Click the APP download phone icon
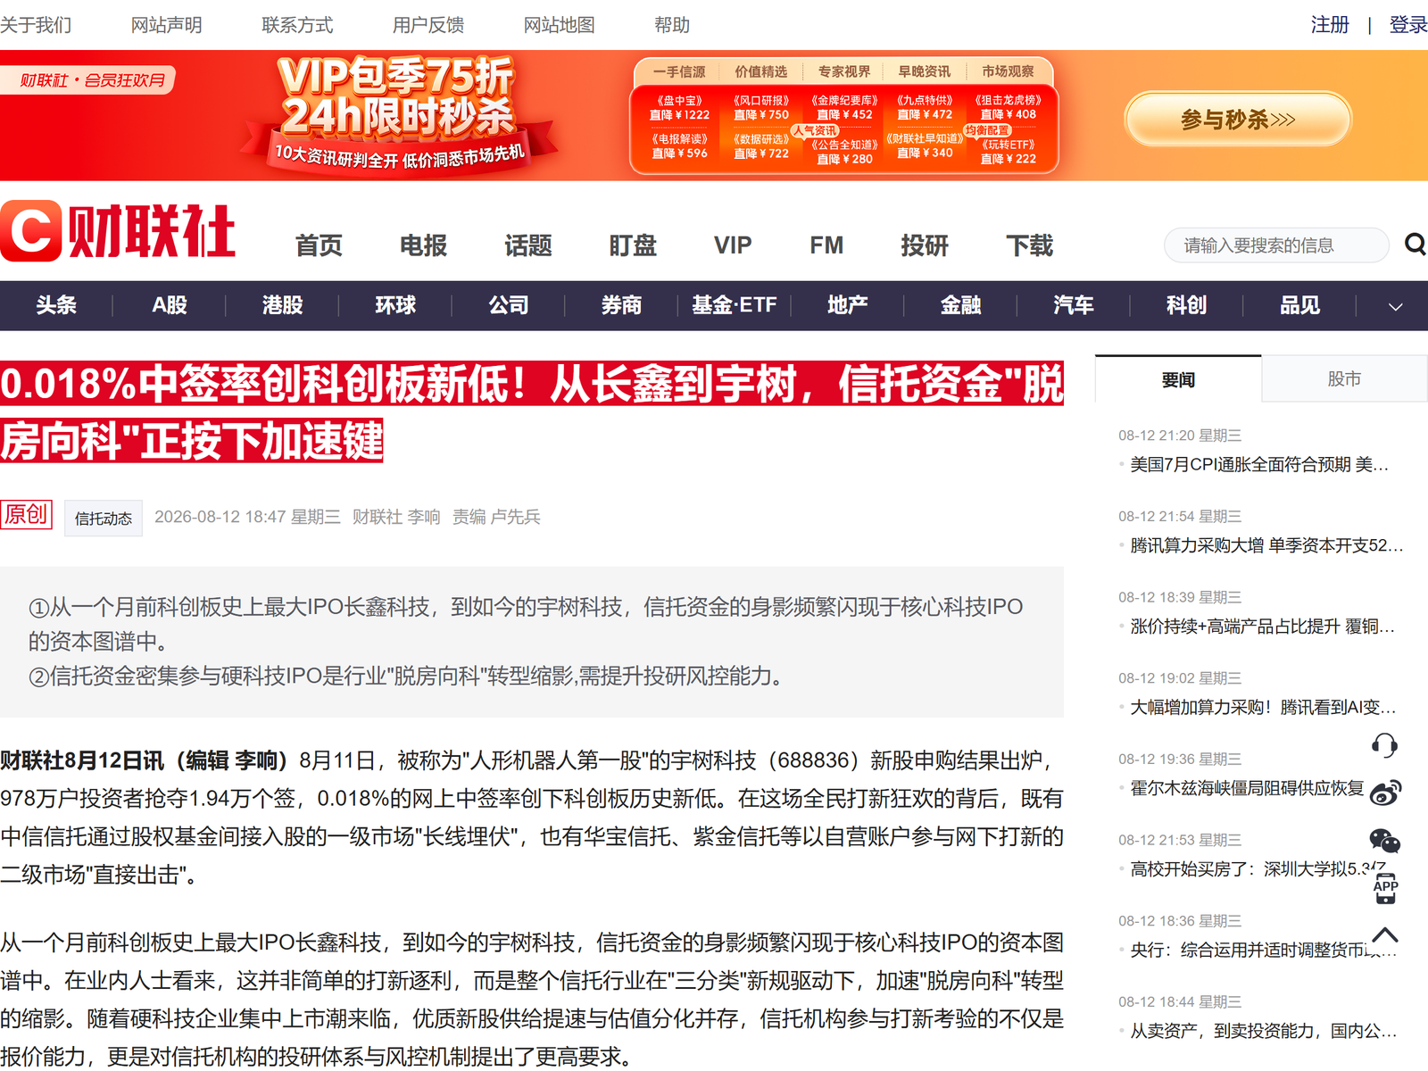 (1385, 889)
